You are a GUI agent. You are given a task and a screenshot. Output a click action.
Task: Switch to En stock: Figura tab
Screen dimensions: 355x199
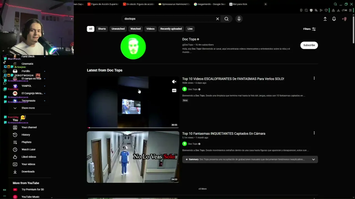point(138,4)
